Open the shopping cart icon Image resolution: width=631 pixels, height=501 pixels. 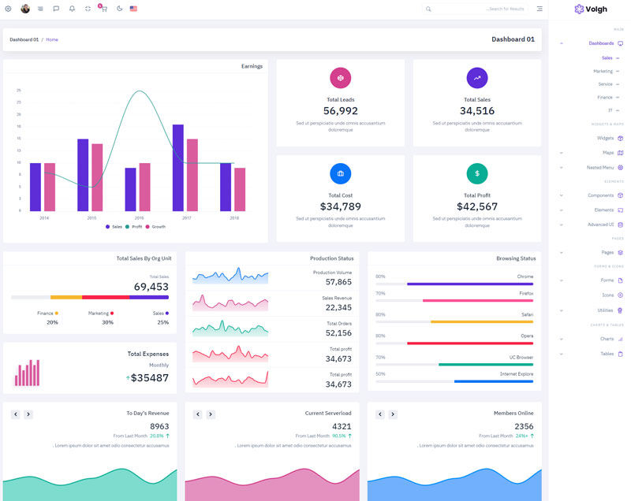coord(103,9)
